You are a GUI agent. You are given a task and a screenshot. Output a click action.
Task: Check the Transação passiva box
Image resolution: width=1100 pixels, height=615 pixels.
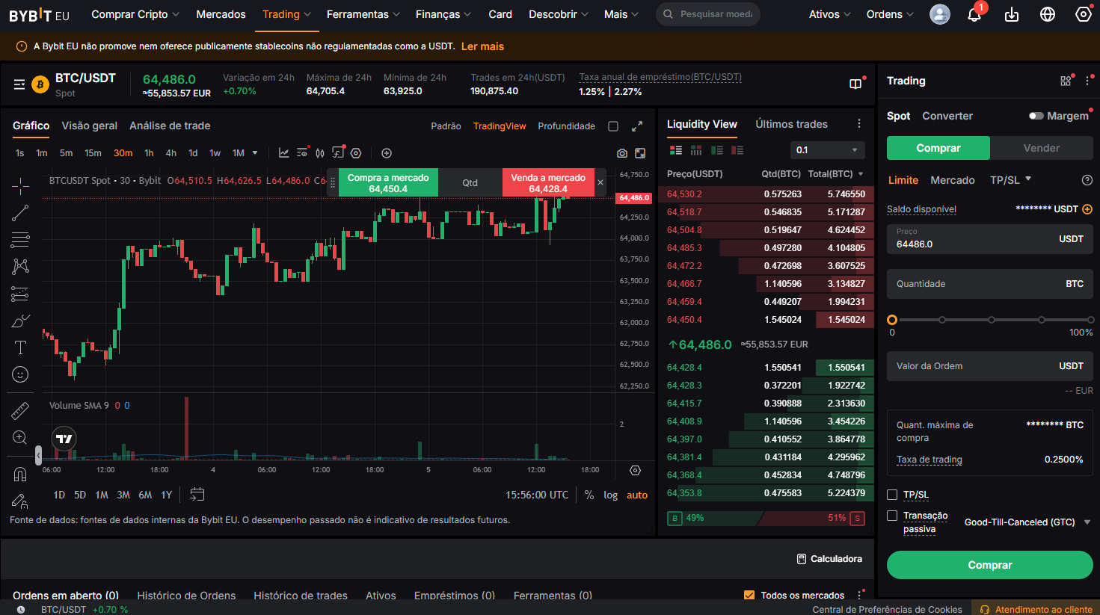(x=892, y=516)
